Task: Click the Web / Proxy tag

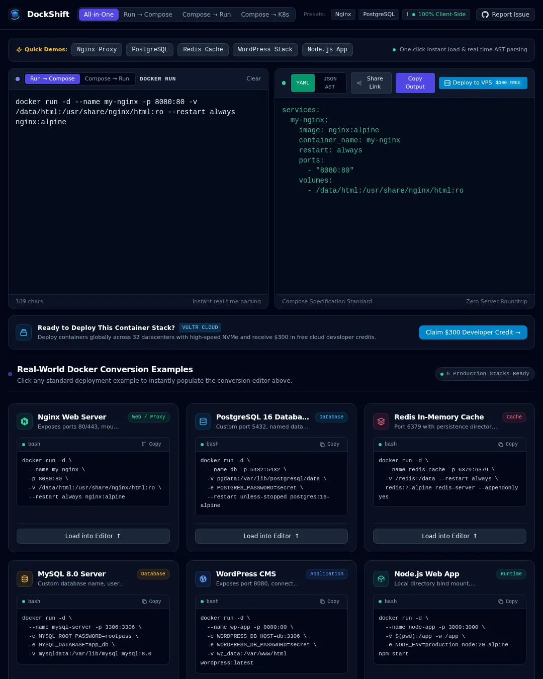Action: [148, 417]
